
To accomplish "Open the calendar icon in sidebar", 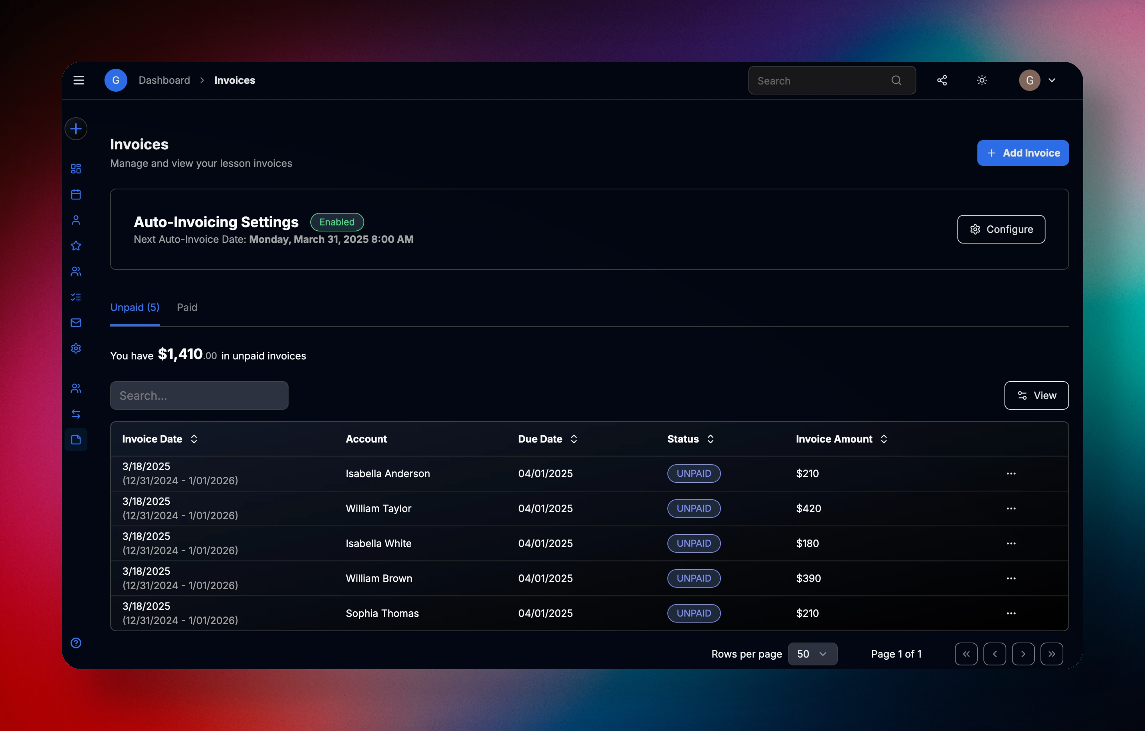I will click(x=76, y=194).
